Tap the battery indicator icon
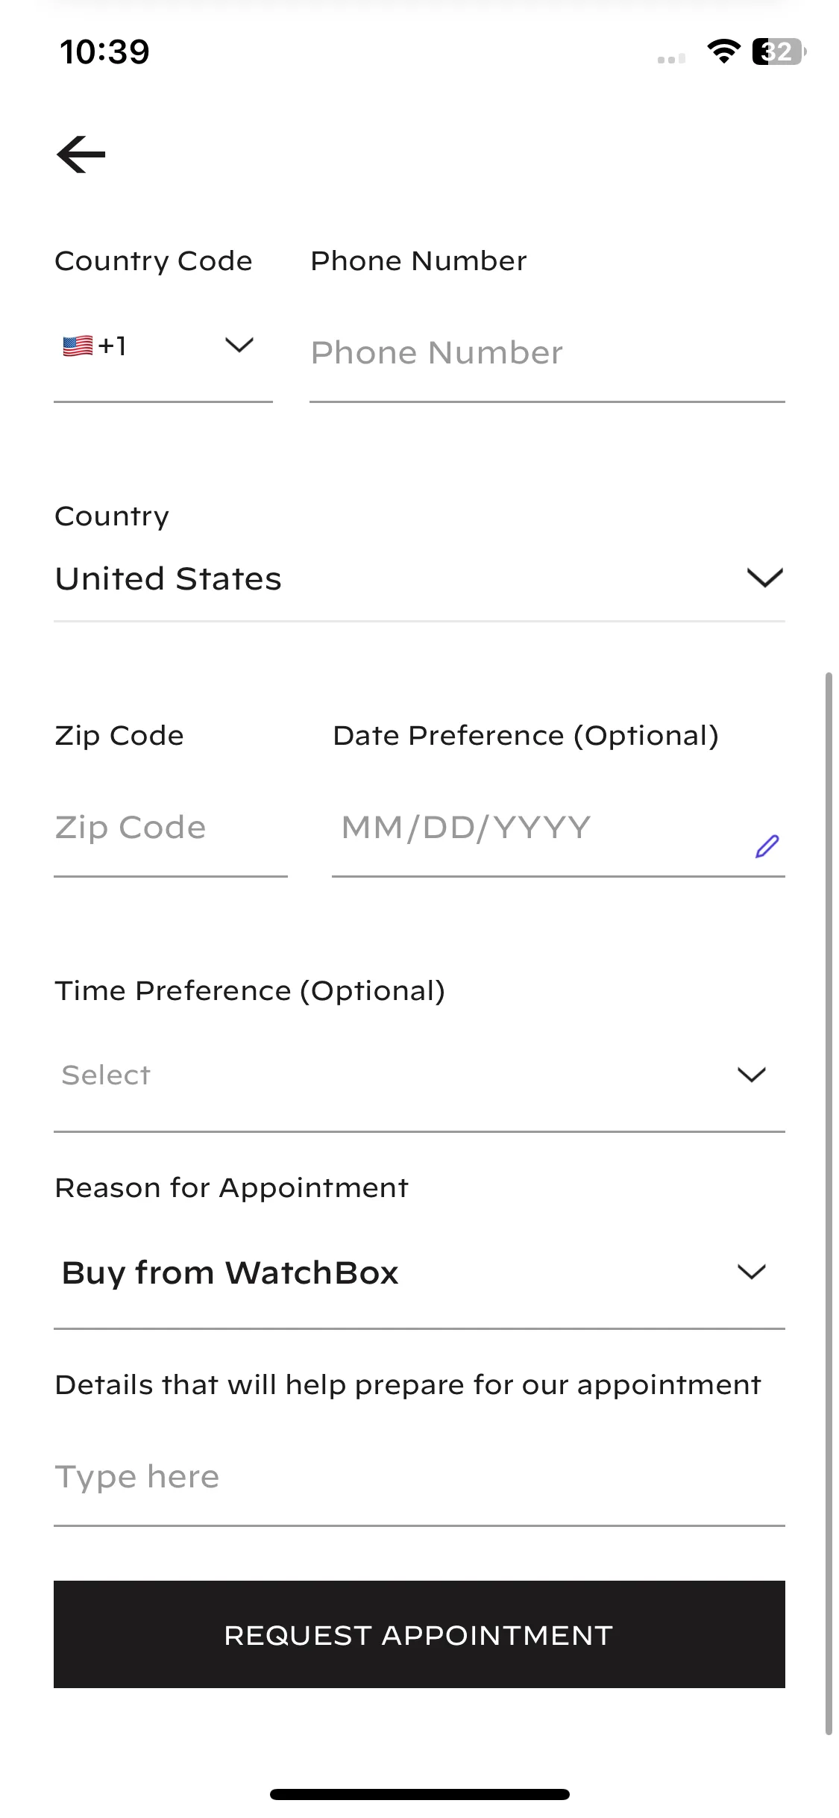 point(779,51)
